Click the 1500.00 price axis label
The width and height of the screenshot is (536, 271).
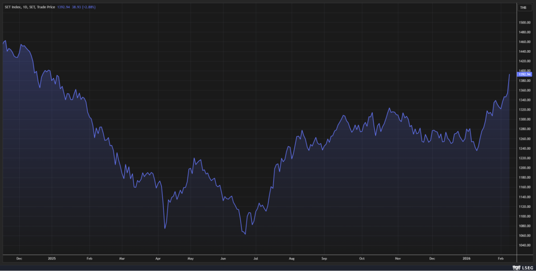[x=524, y=22]
